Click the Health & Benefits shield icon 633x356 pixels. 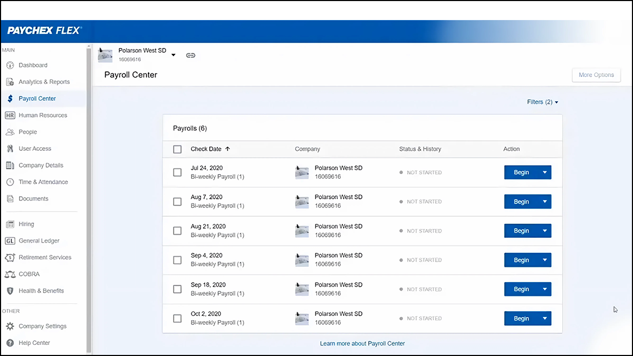[9, 291]
